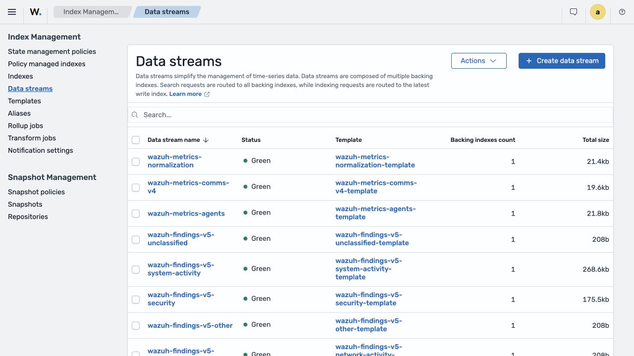Open Rollup jobs

point(25,126)
